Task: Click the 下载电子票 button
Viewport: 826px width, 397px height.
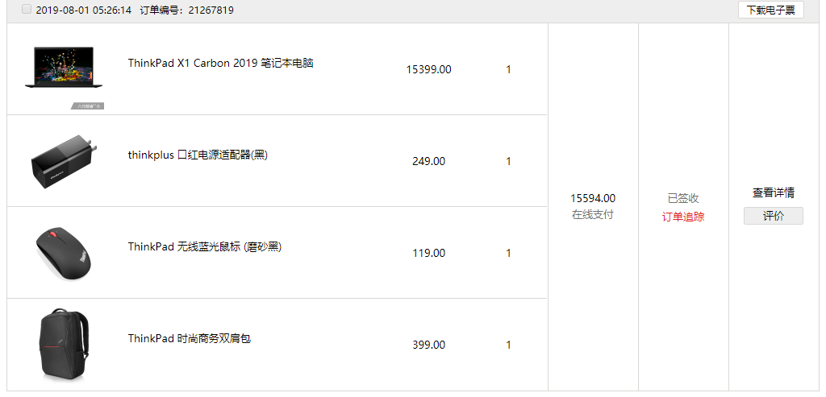Action: (x=770, y=10)
